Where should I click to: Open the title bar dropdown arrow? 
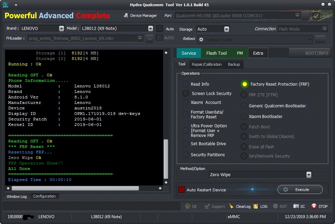click(16, 5)
